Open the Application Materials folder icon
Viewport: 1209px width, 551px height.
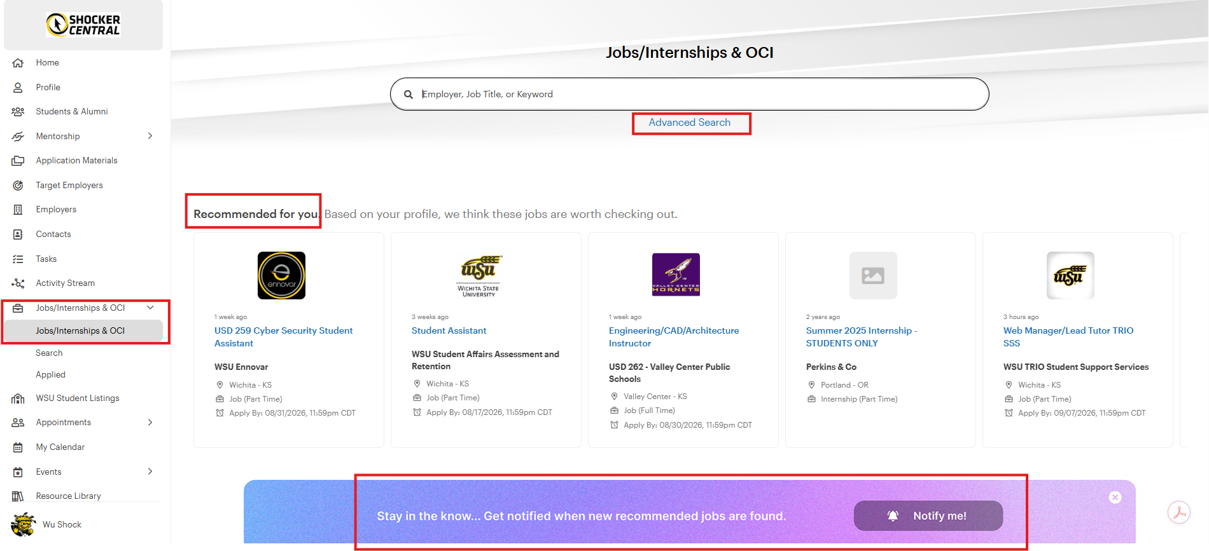pos(18,161)
